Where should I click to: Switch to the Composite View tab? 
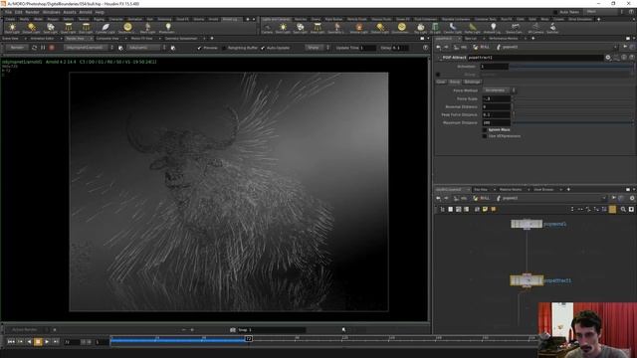point(107,38)
